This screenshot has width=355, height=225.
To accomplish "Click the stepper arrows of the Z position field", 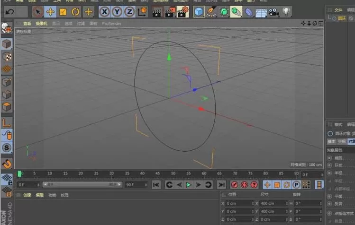I will pos(253,219).
